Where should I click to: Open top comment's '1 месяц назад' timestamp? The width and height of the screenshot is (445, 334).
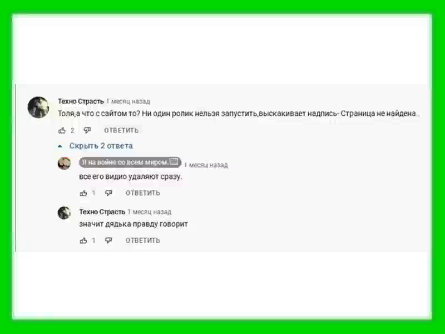click(x=128, y=101)
